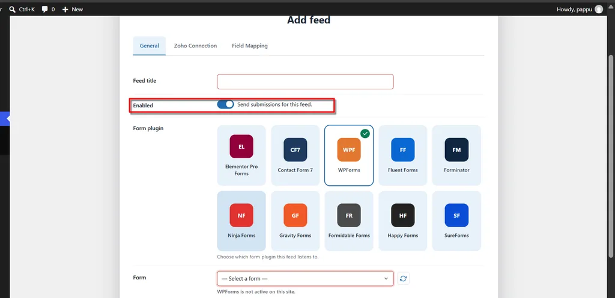
Task: Click the Add feed heading
Action: pyautogui.click(x=309, y=20)
